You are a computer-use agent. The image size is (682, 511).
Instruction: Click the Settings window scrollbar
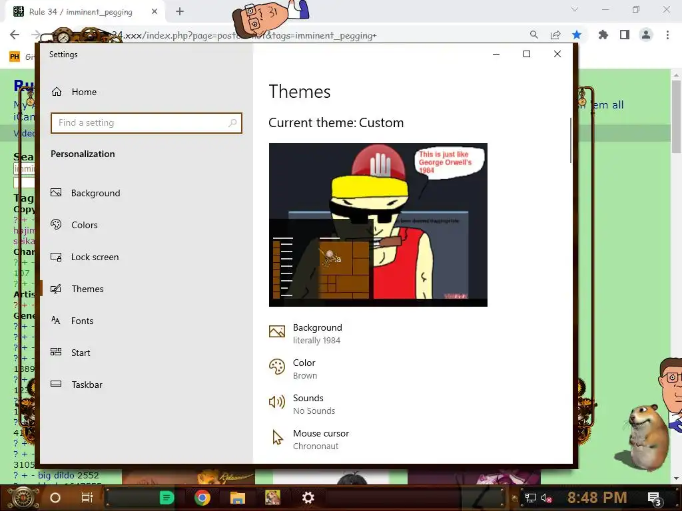570,140
